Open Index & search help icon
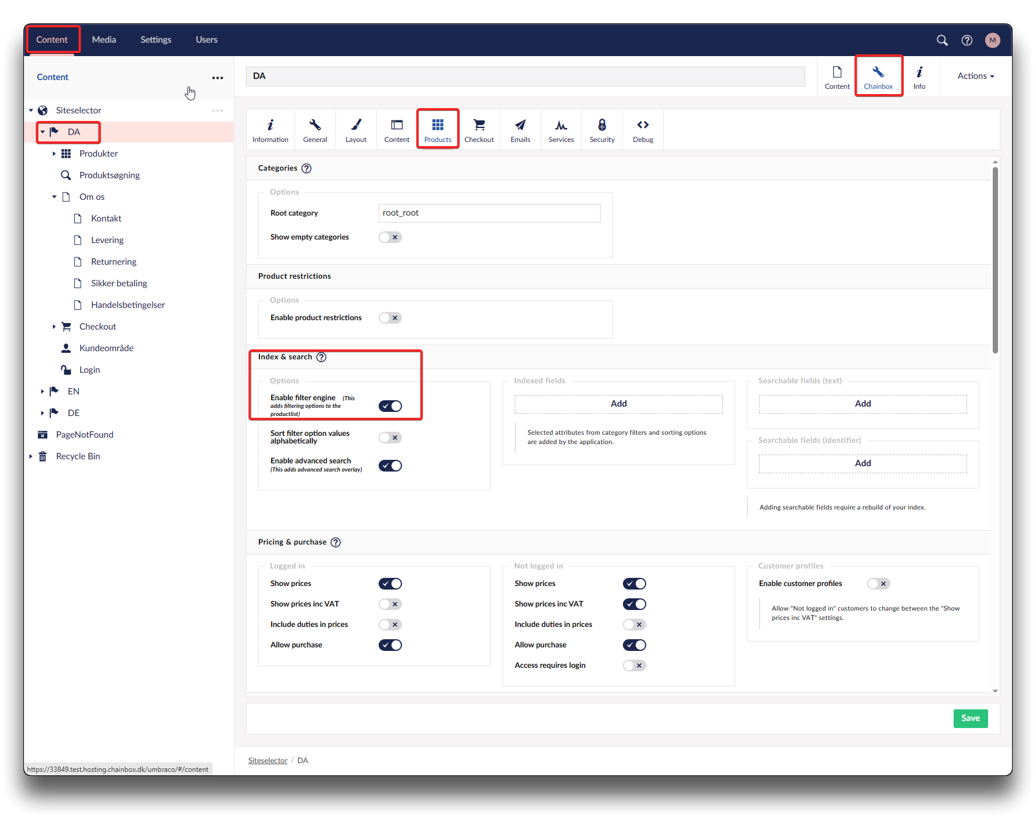Viewport: 1036px width, 818px height. pyautogui.click(x=321, y=357)
